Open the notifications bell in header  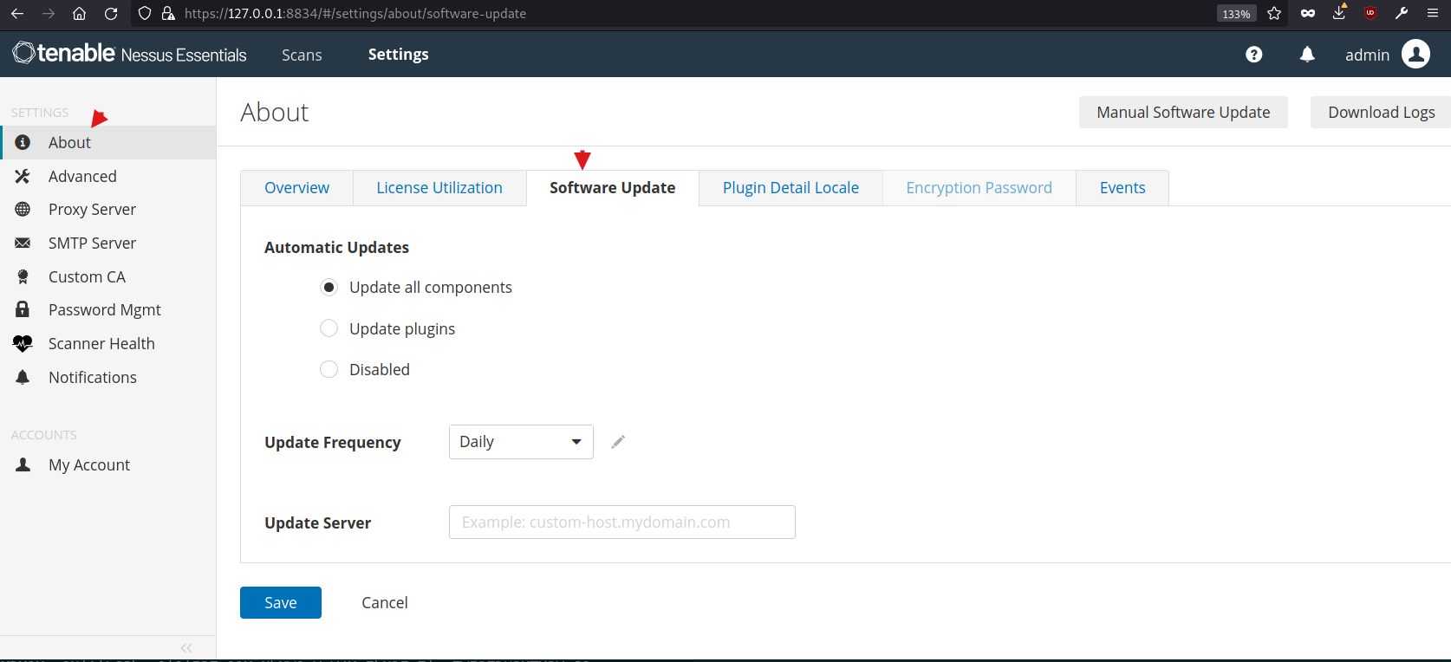coord(1307,55)
